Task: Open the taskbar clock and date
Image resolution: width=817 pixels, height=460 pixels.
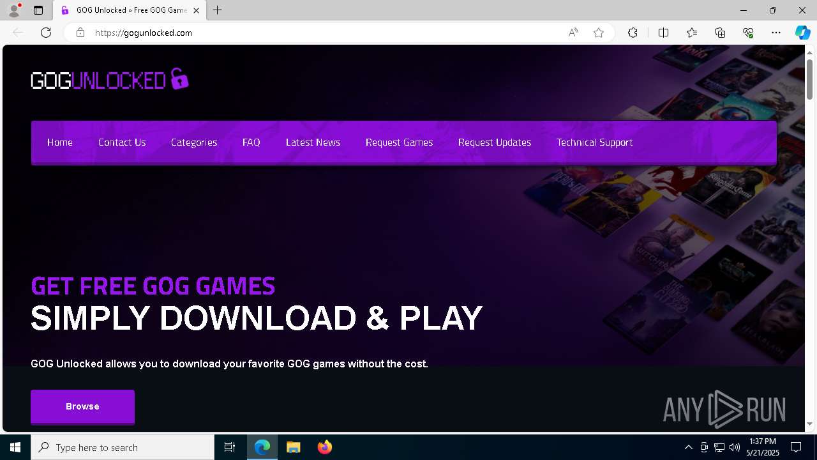Action: pyautogui.click(x=763, y=447)
